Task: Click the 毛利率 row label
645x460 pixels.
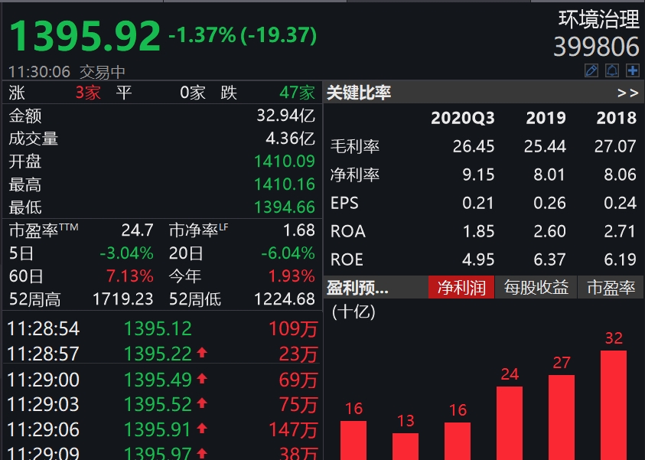Action: [x=357, y=146]
